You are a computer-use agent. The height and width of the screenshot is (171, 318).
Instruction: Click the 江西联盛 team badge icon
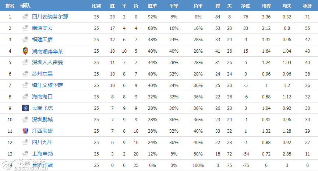[x=25, y=131]
